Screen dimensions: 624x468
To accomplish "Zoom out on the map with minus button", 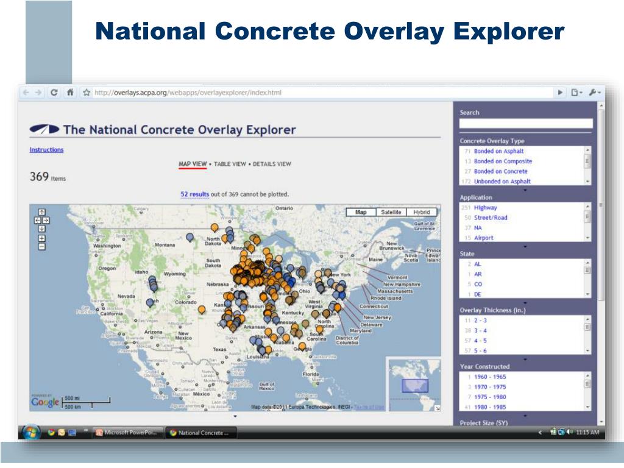I will [42, 247].
